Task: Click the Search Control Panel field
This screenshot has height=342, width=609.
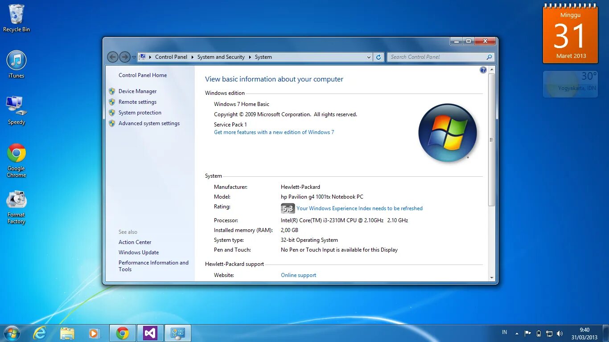Action: point(436,57)
